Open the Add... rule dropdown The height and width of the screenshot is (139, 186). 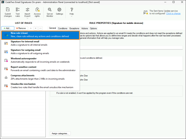click(x=8, y=28)
